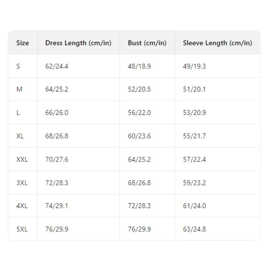Select the L size cell
Screen dimensions: 272x272
click(18, 113)
